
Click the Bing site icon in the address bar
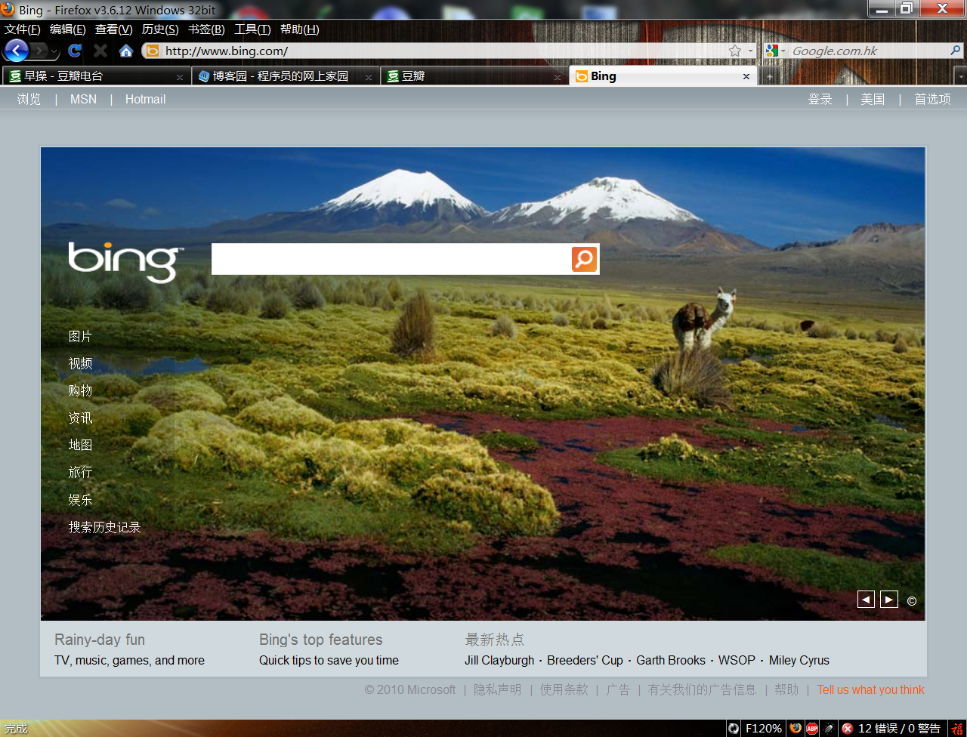click(152, 51)
